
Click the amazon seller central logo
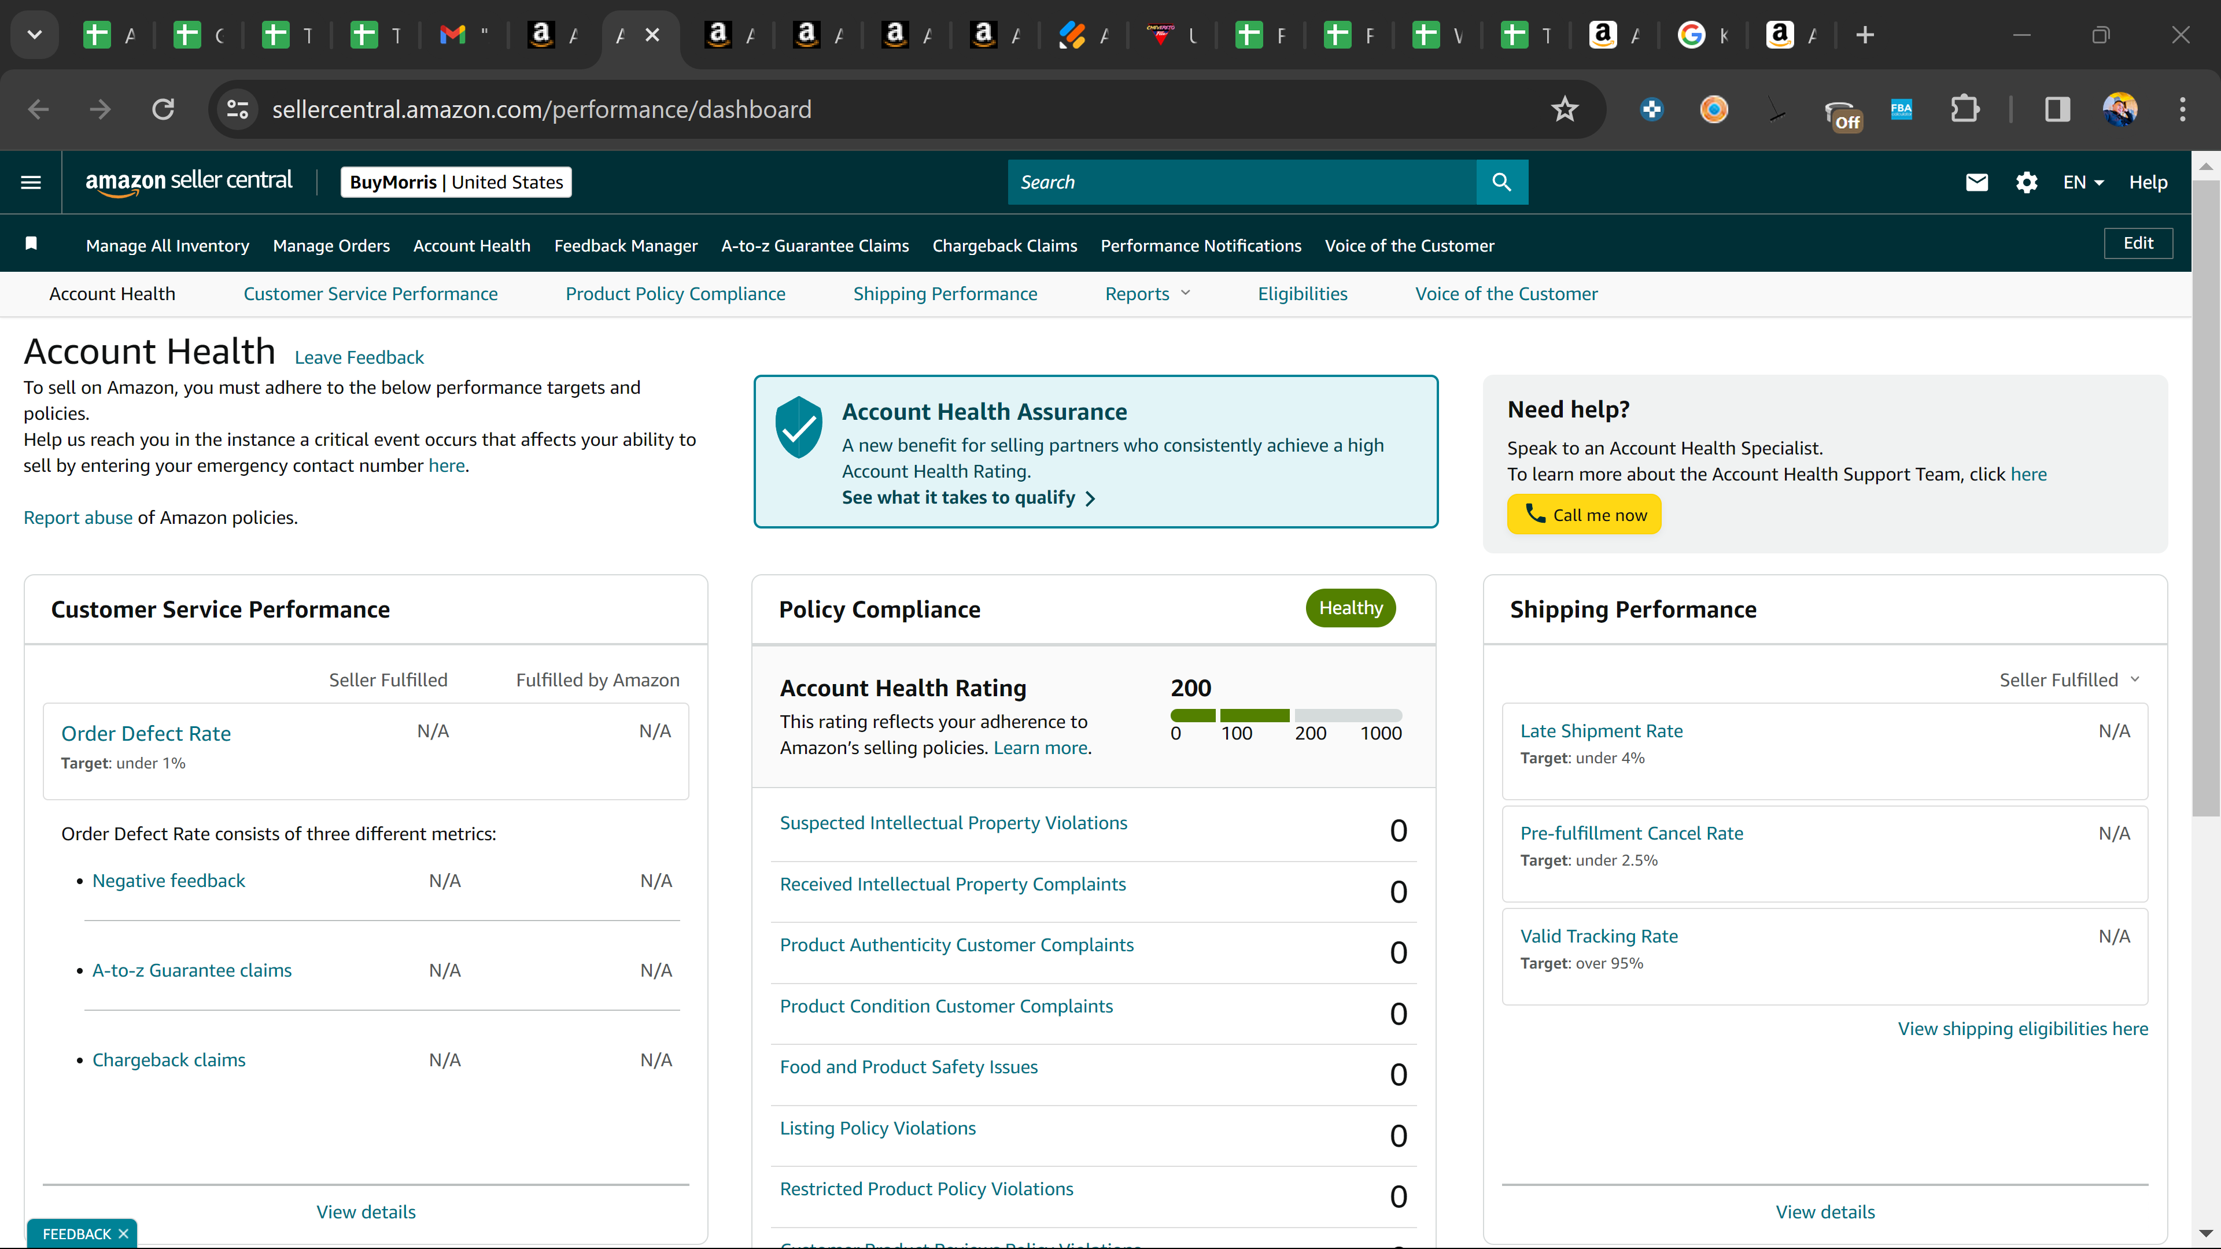(189, 182)
